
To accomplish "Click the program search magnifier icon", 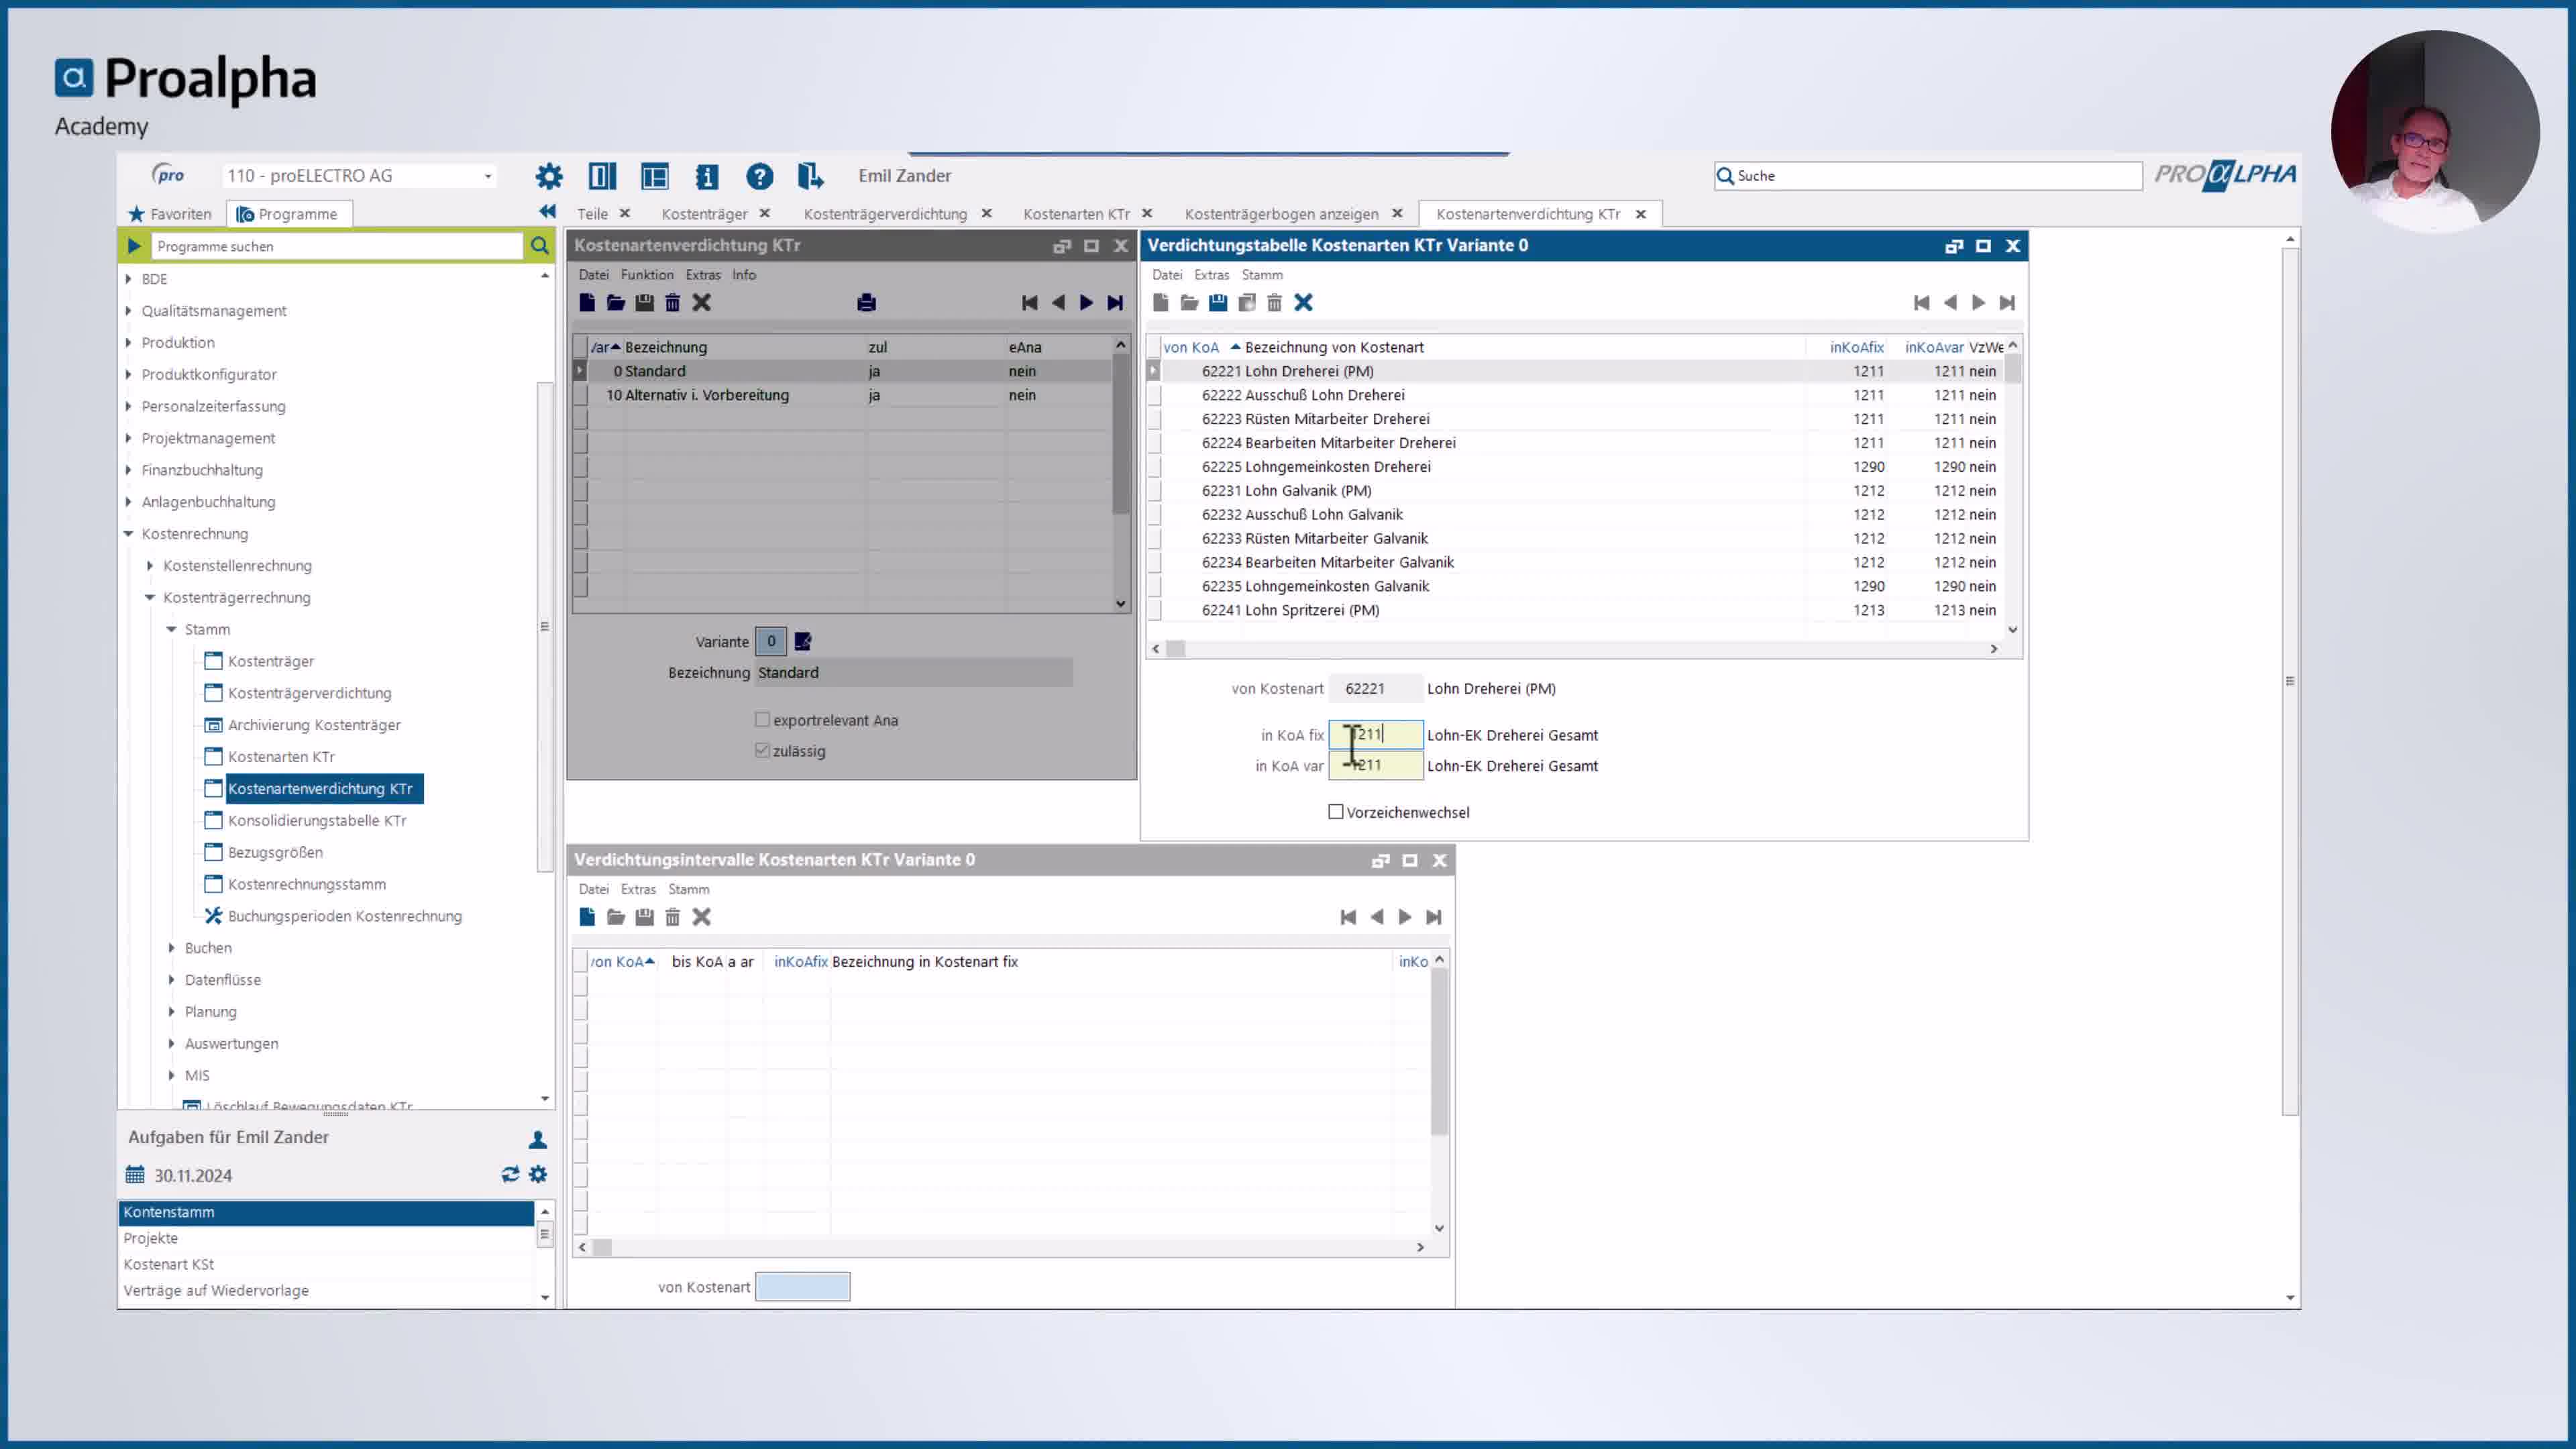I will coord(539,246).
